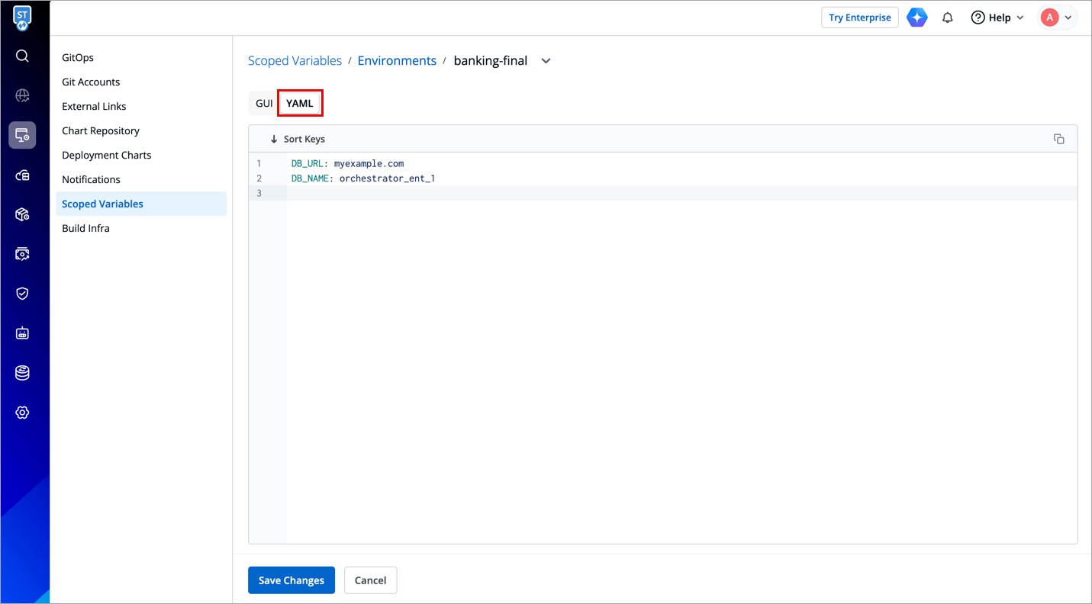The width and height of the screenshot is (1092, 604).
Task: Click the Environments breadcrumb link
Action: tap(397, 61)
